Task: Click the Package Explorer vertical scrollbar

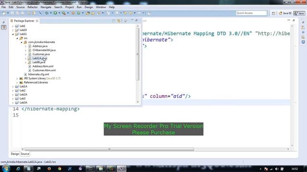Action: (x=138, y=54)
